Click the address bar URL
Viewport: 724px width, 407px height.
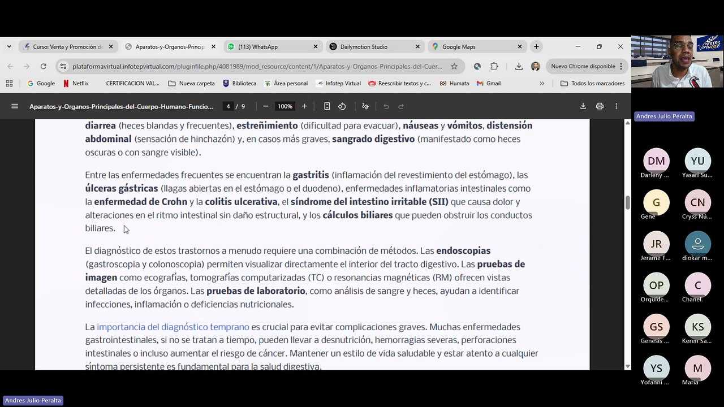click(x=257, y=66)
